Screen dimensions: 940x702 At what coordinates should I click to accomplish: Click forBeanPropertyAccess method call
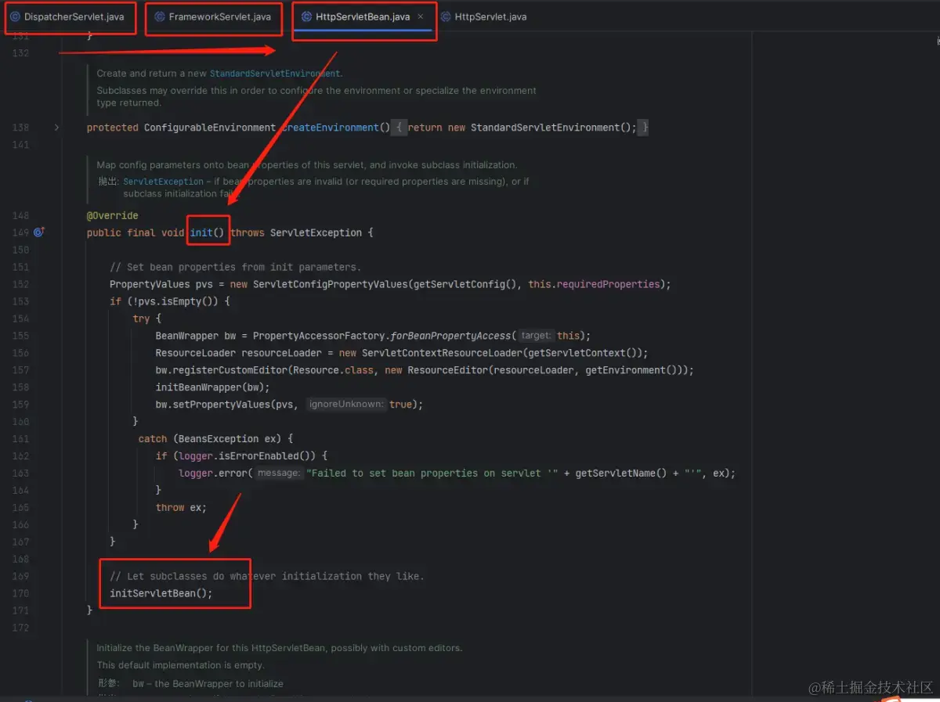451,336
